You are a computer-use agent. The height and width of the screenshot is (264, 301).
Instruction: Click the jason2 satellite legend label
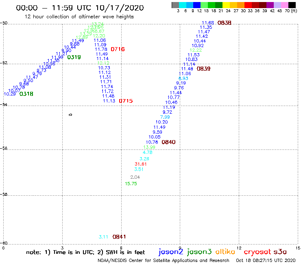coord(171,252)
